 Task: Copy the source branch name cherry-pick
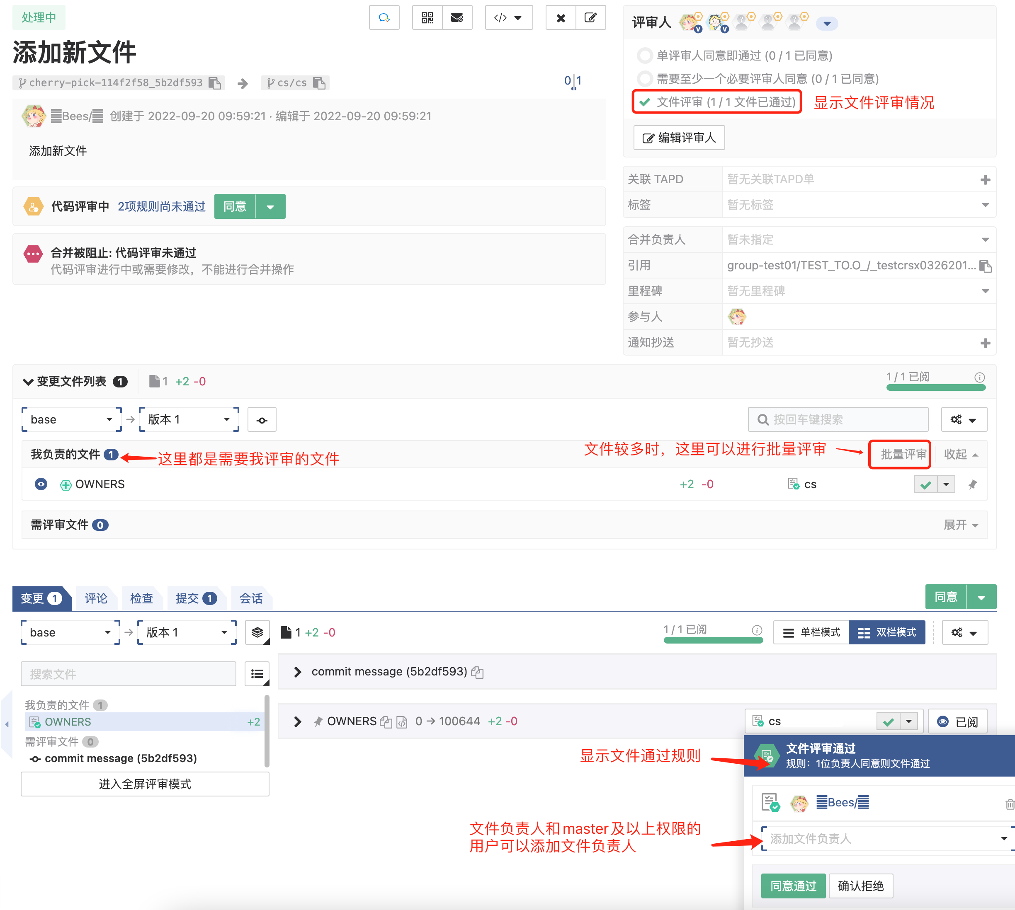coord(215,83)
